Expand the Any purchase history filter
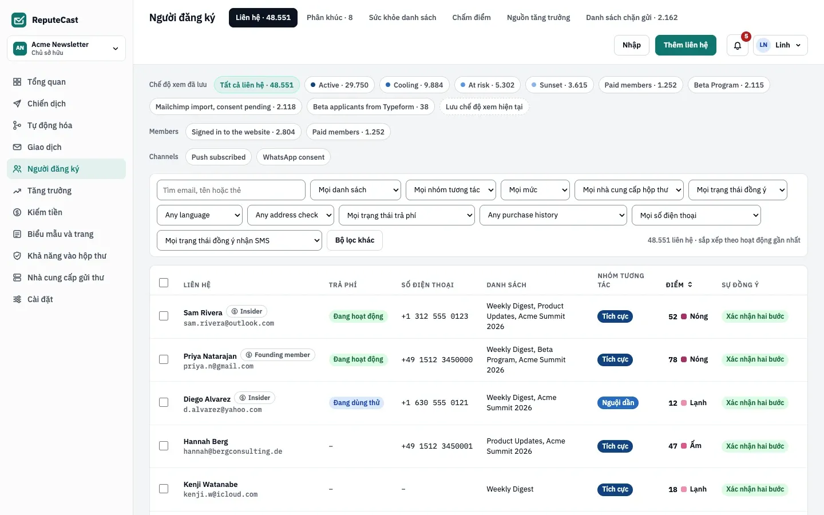 553,215
